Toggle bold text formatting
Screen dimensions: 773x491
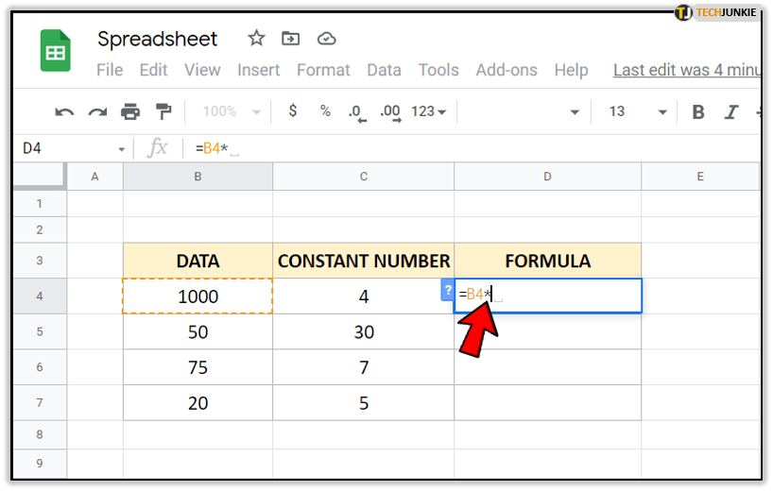coord(698,112)
